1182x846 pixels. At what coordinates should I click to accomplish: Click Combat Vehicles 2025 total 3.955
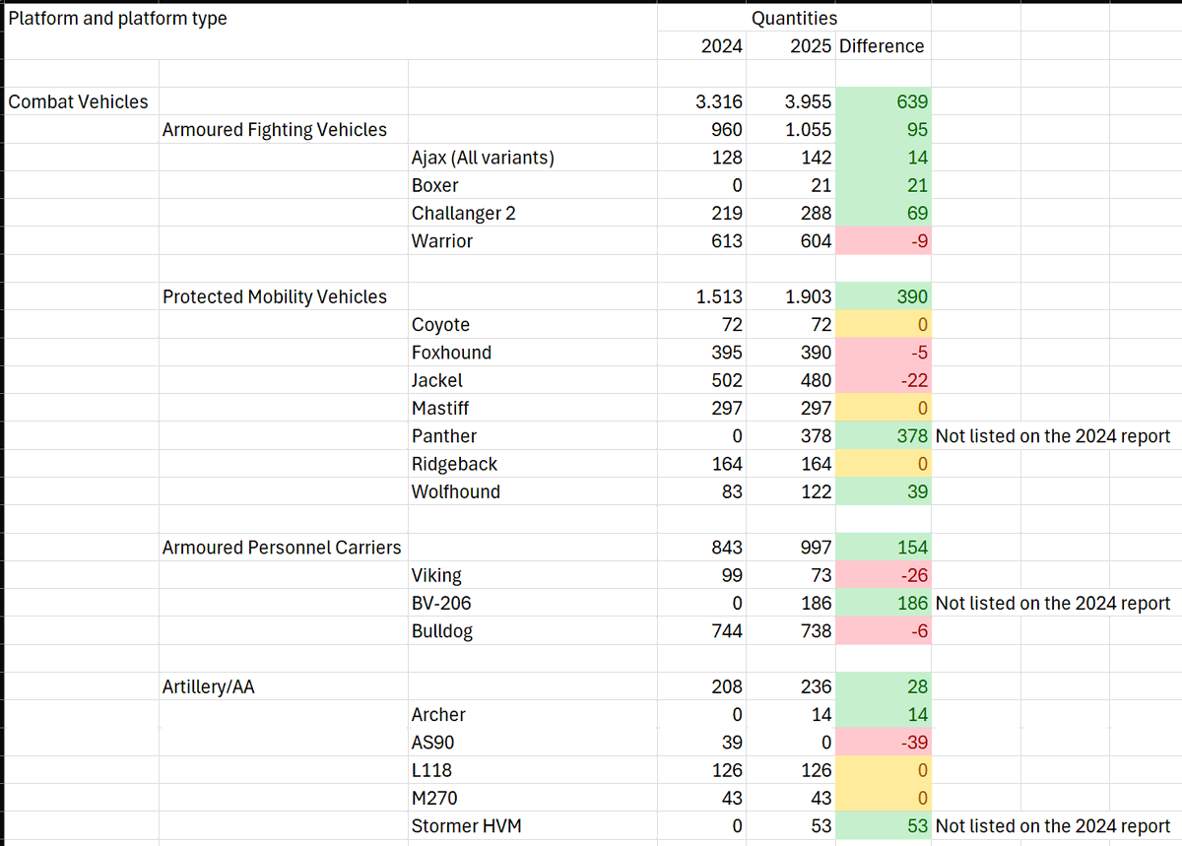(x=790, y=101)
